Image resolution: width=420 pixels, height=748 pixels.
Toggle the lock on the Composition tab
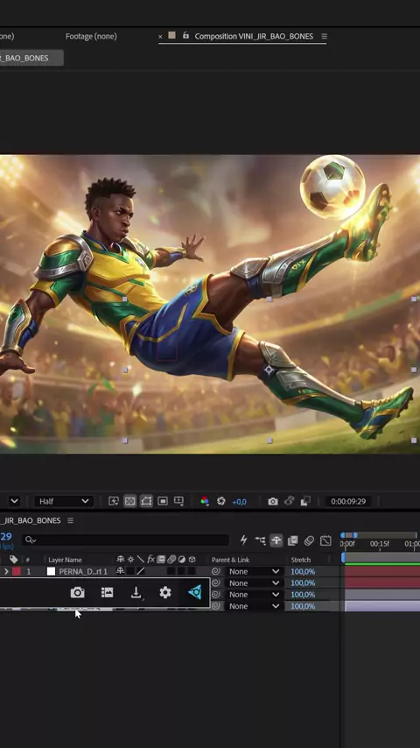pos(185,36)
